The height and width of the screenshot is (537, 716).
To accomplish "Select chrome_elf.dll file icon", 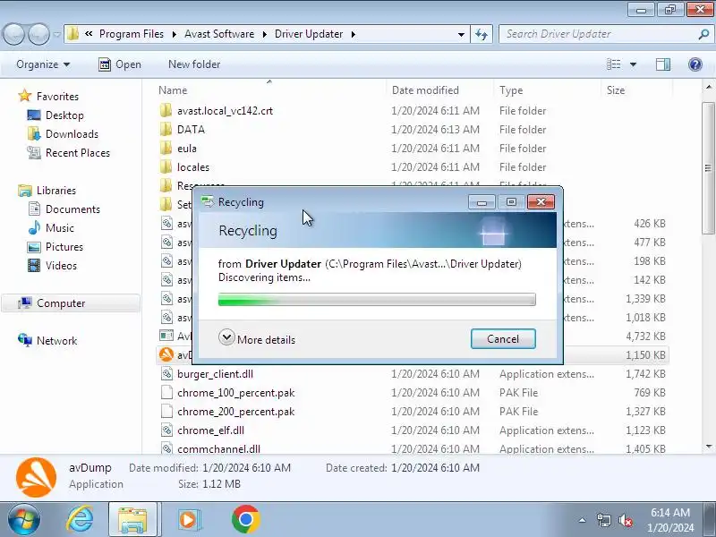I will (166, 430).
